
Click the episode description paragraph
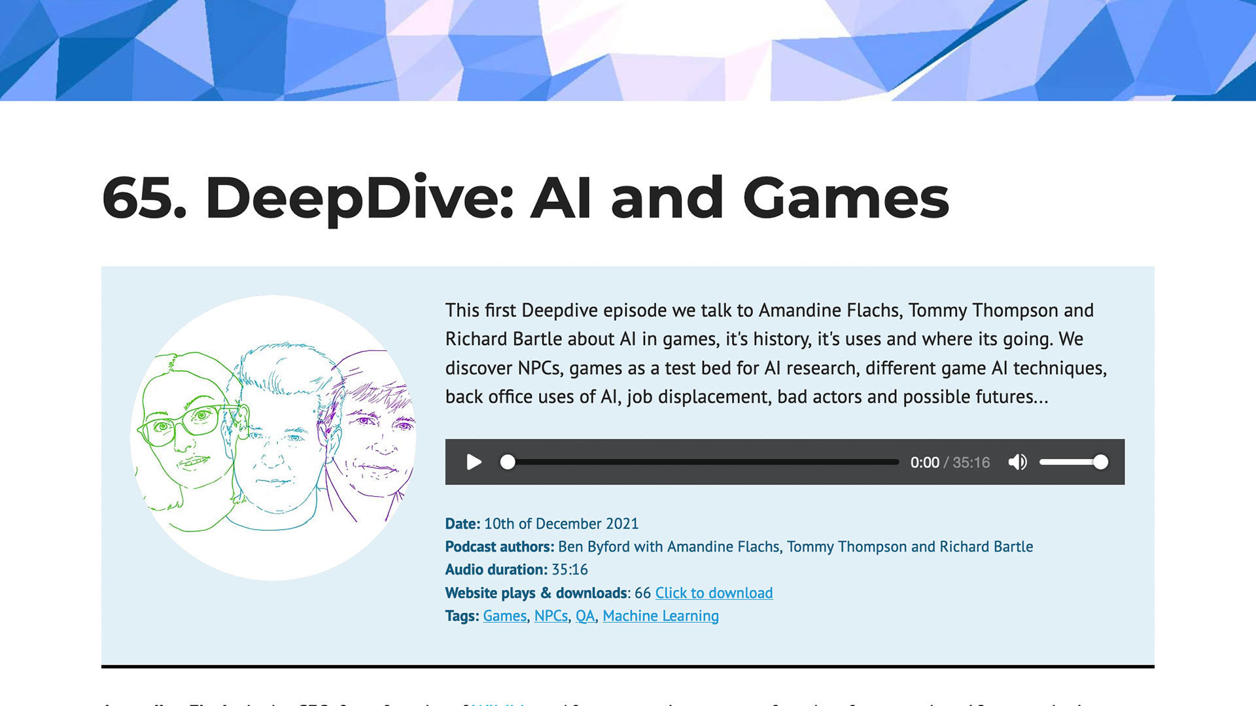(x=775, y=353)
